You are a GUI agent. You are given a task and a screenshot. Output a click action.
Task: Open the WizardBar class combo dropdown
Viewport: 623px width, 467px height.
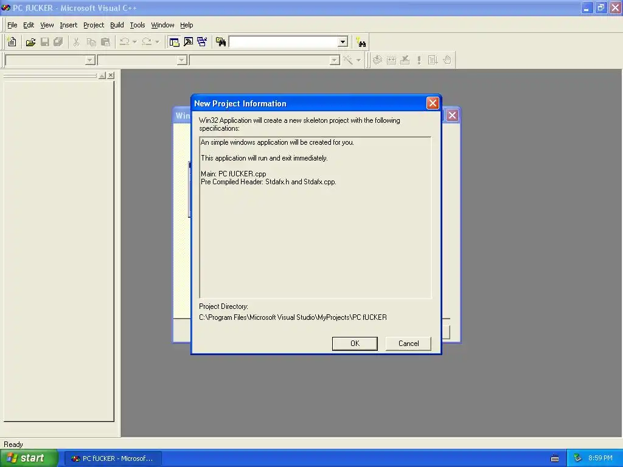point(90,60)
